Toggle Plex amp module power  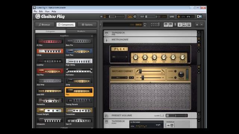[199, 45]
